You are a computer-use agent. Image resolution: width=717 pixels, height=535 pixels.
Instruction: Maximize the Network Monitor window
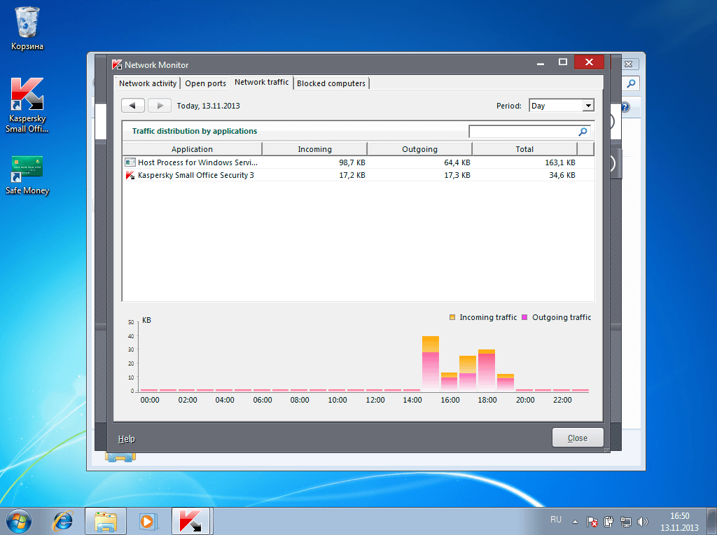(563, 62)
